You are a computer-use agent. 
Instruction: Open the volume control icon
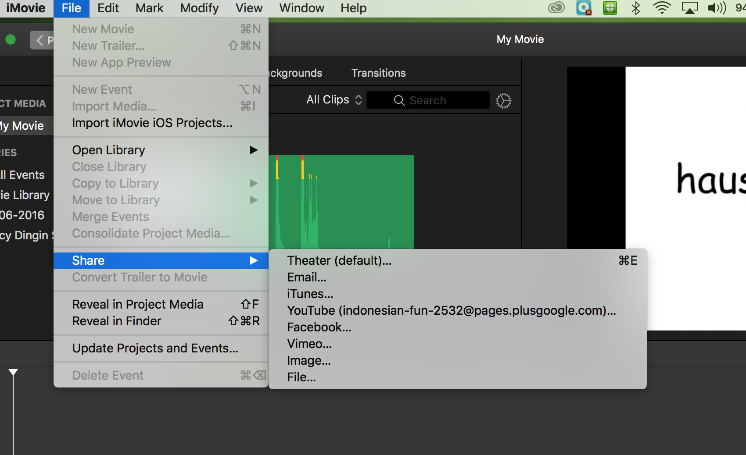(x=717, y=8)
